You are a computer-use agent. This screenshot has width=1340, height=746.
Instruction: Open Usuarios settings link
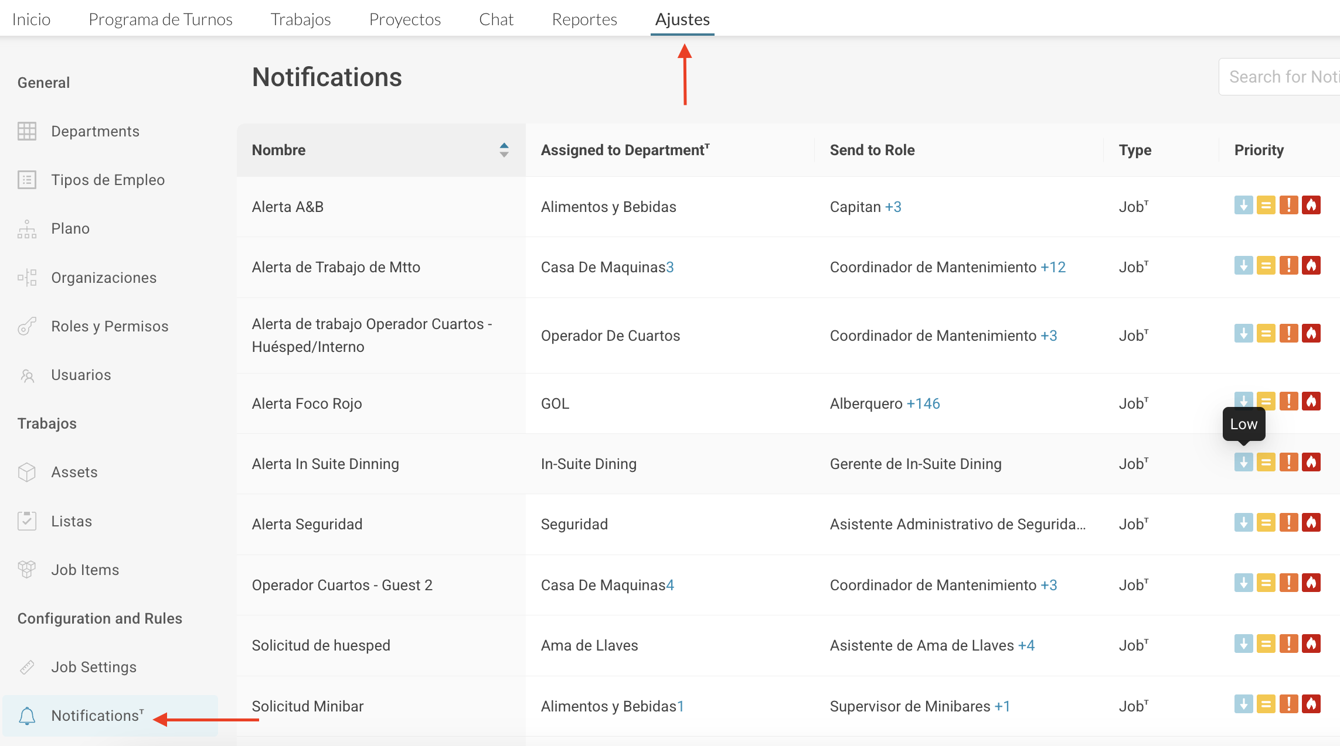pyautogui.click(x=81, y=375)
